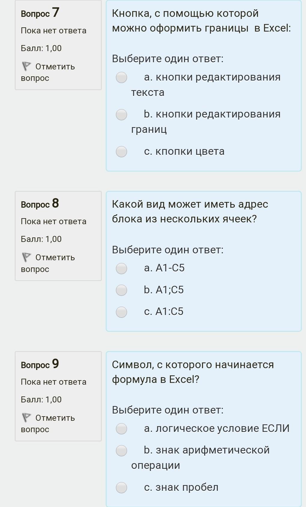306x507 pixels.
Task: Click the flag icon for Вопрос 8
Action: click(x=26, y=257)
